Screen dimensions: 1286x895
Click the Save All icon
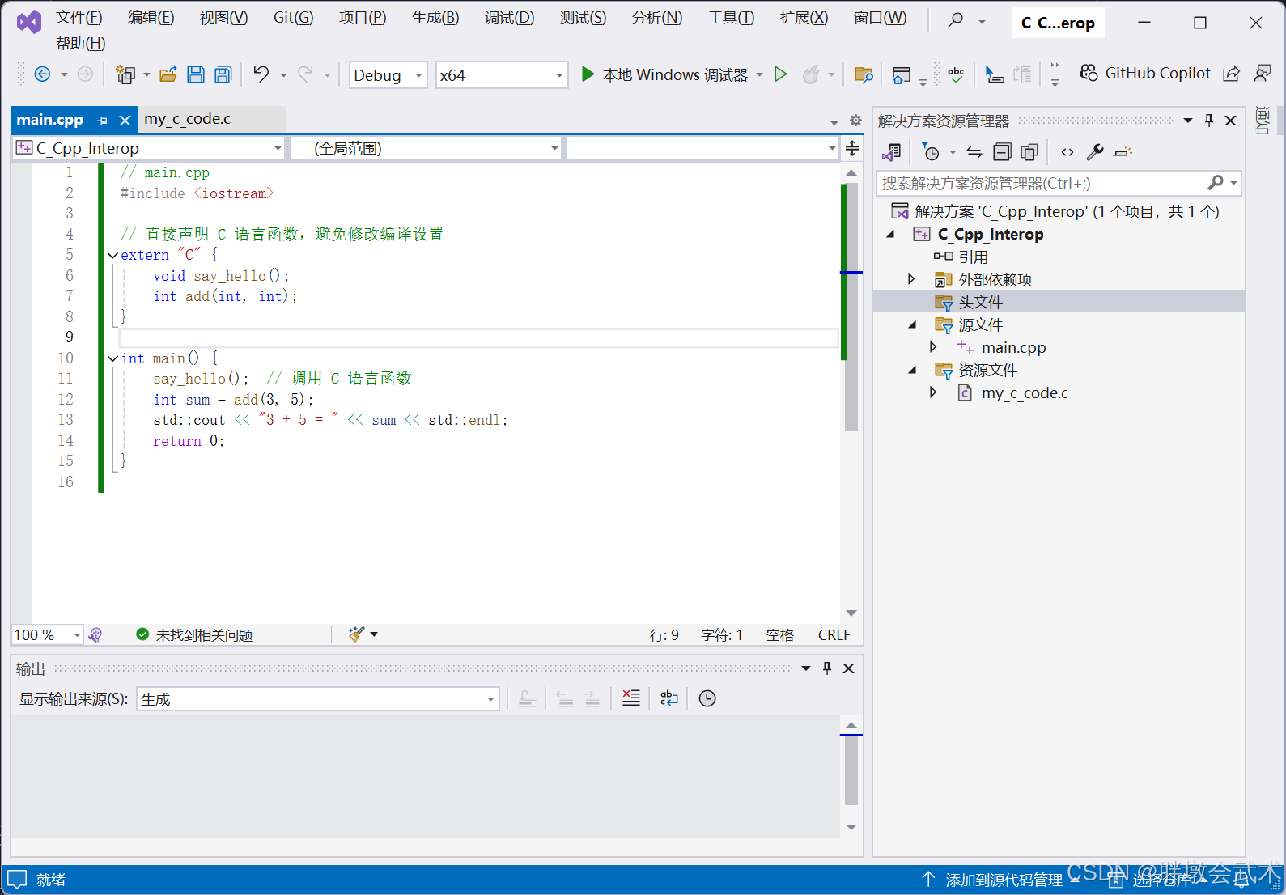point(223,75)
